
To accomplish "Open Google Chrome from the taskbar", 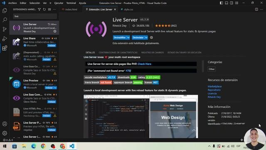I will pyautogui.click(x=43, y=146).
